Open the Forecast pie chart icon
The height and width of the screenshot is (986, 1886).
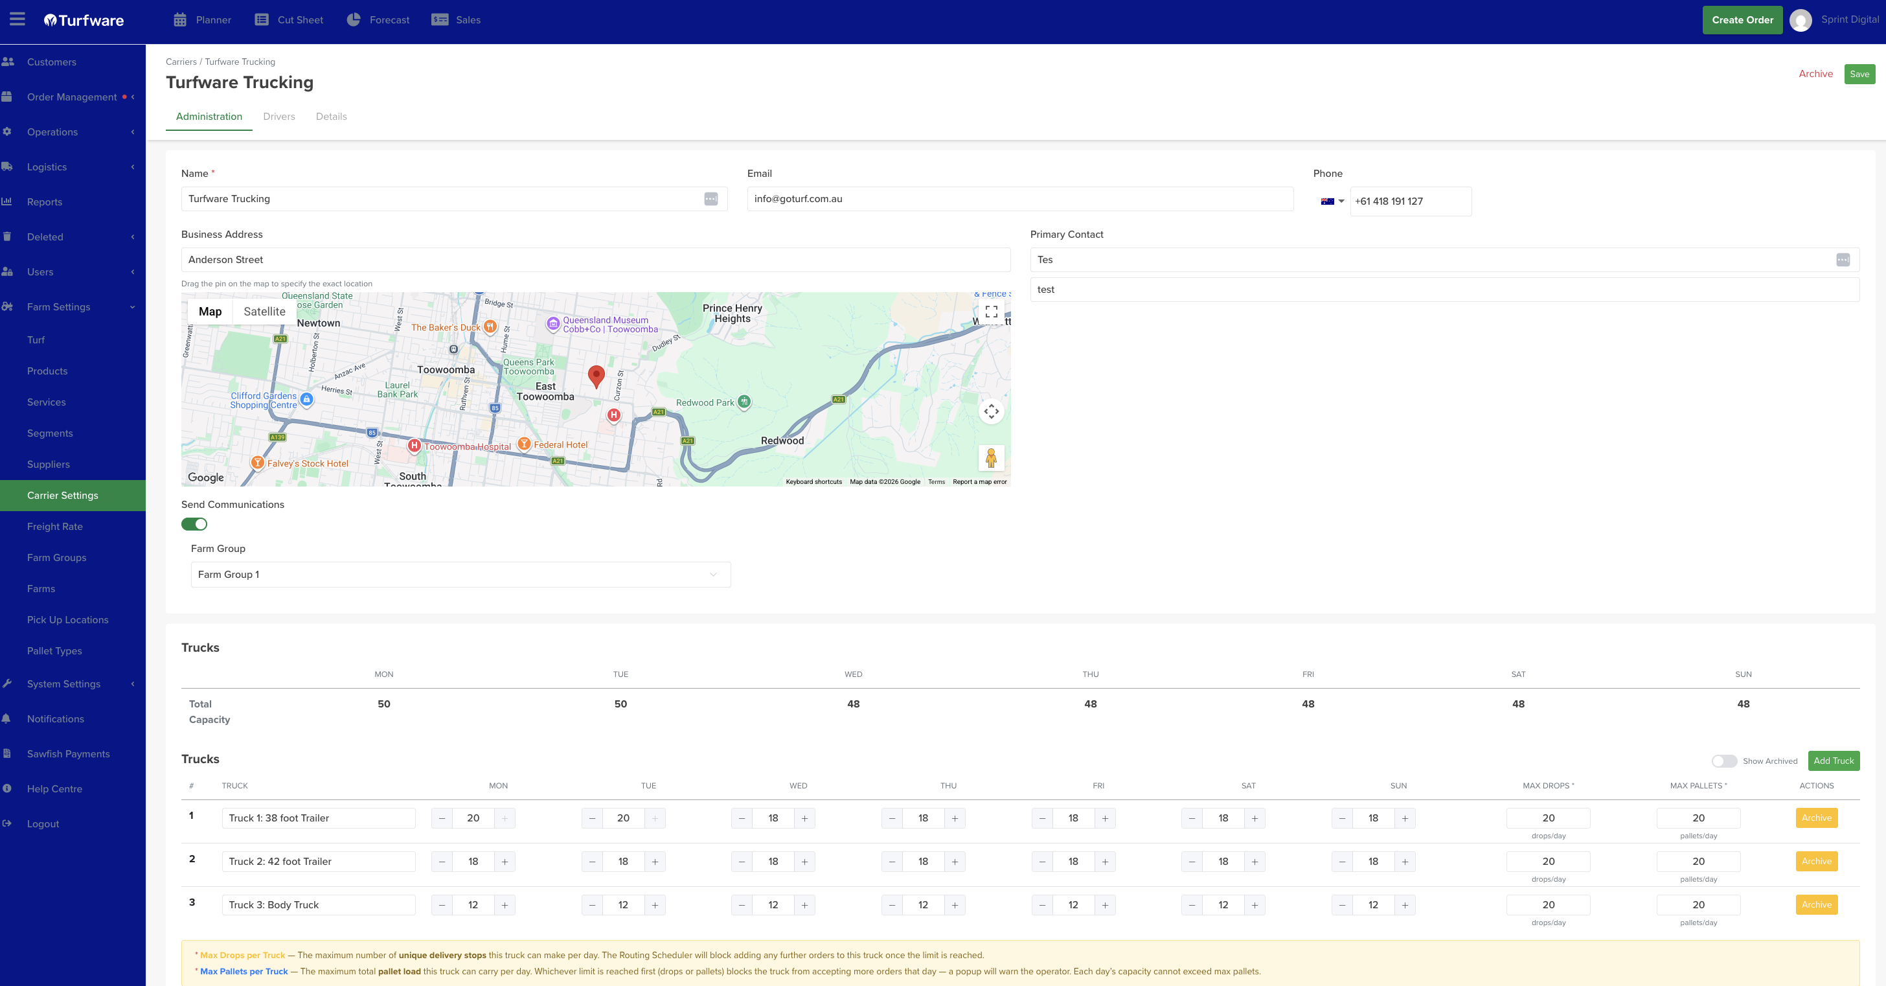354,20
